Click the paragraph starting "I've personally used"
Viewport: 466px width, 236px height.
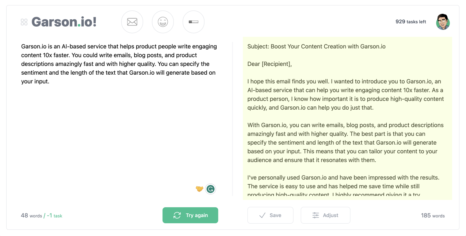pyautogui.click(x=343, y=186)
